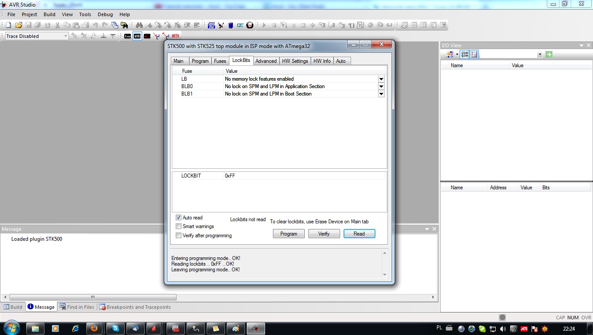Click the Open File folder icon

18,25
